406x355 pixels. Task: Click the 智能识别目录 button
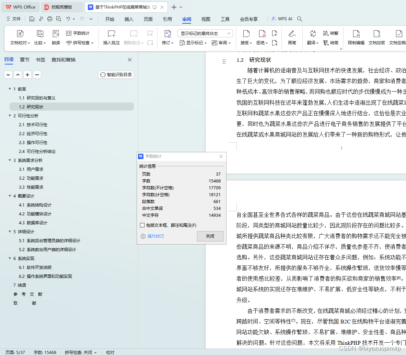tap(116, 75)
